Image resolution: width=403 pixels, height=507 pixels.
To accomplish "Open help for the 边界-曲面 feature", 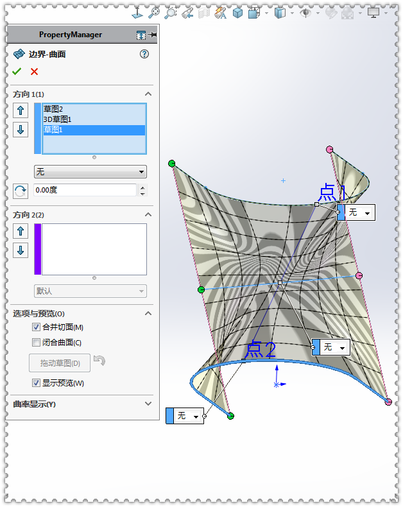I will tap(144, 55).
